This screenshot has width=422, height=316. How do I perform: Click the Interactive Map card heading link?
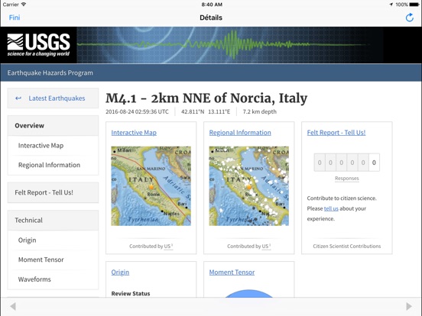coord(134,133)
